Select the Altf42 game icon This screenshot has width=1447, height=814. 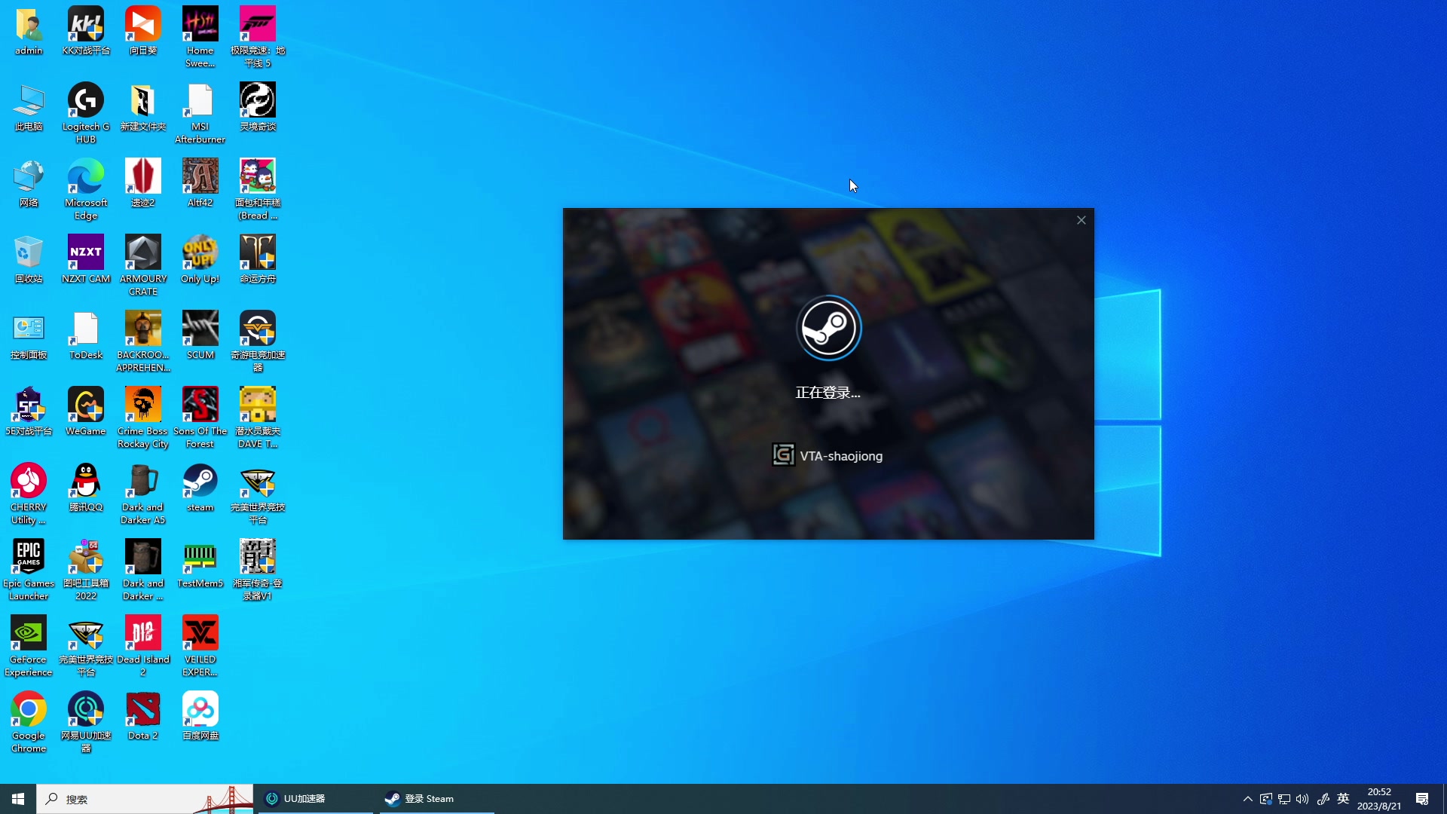[x=200, y=183]
